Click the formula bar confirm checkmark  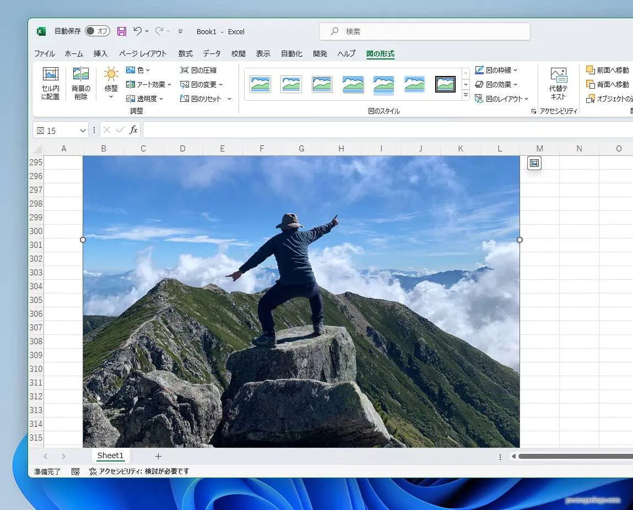click(120, 130)
